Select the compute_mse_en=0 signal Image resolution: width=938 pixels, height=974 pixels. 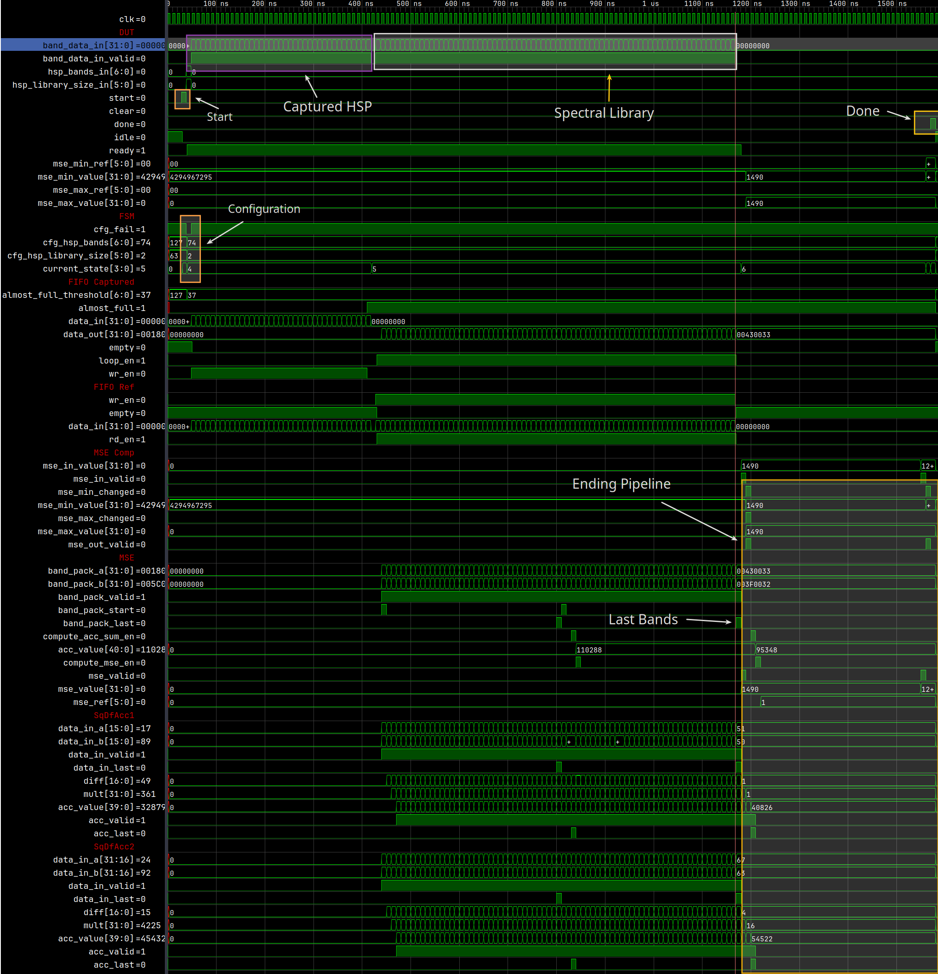coord(104,663)
